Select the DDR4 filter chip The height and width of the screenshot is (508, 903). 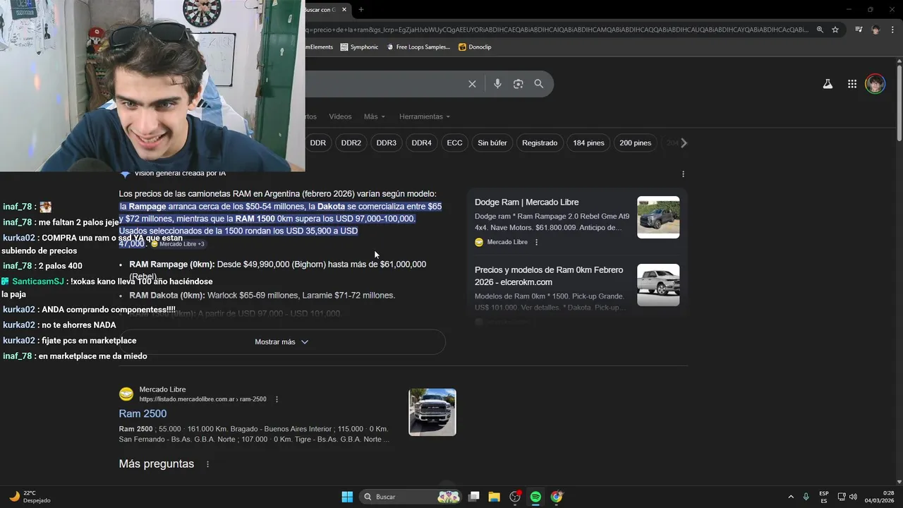pyautogui.click(x=421, y=143)
